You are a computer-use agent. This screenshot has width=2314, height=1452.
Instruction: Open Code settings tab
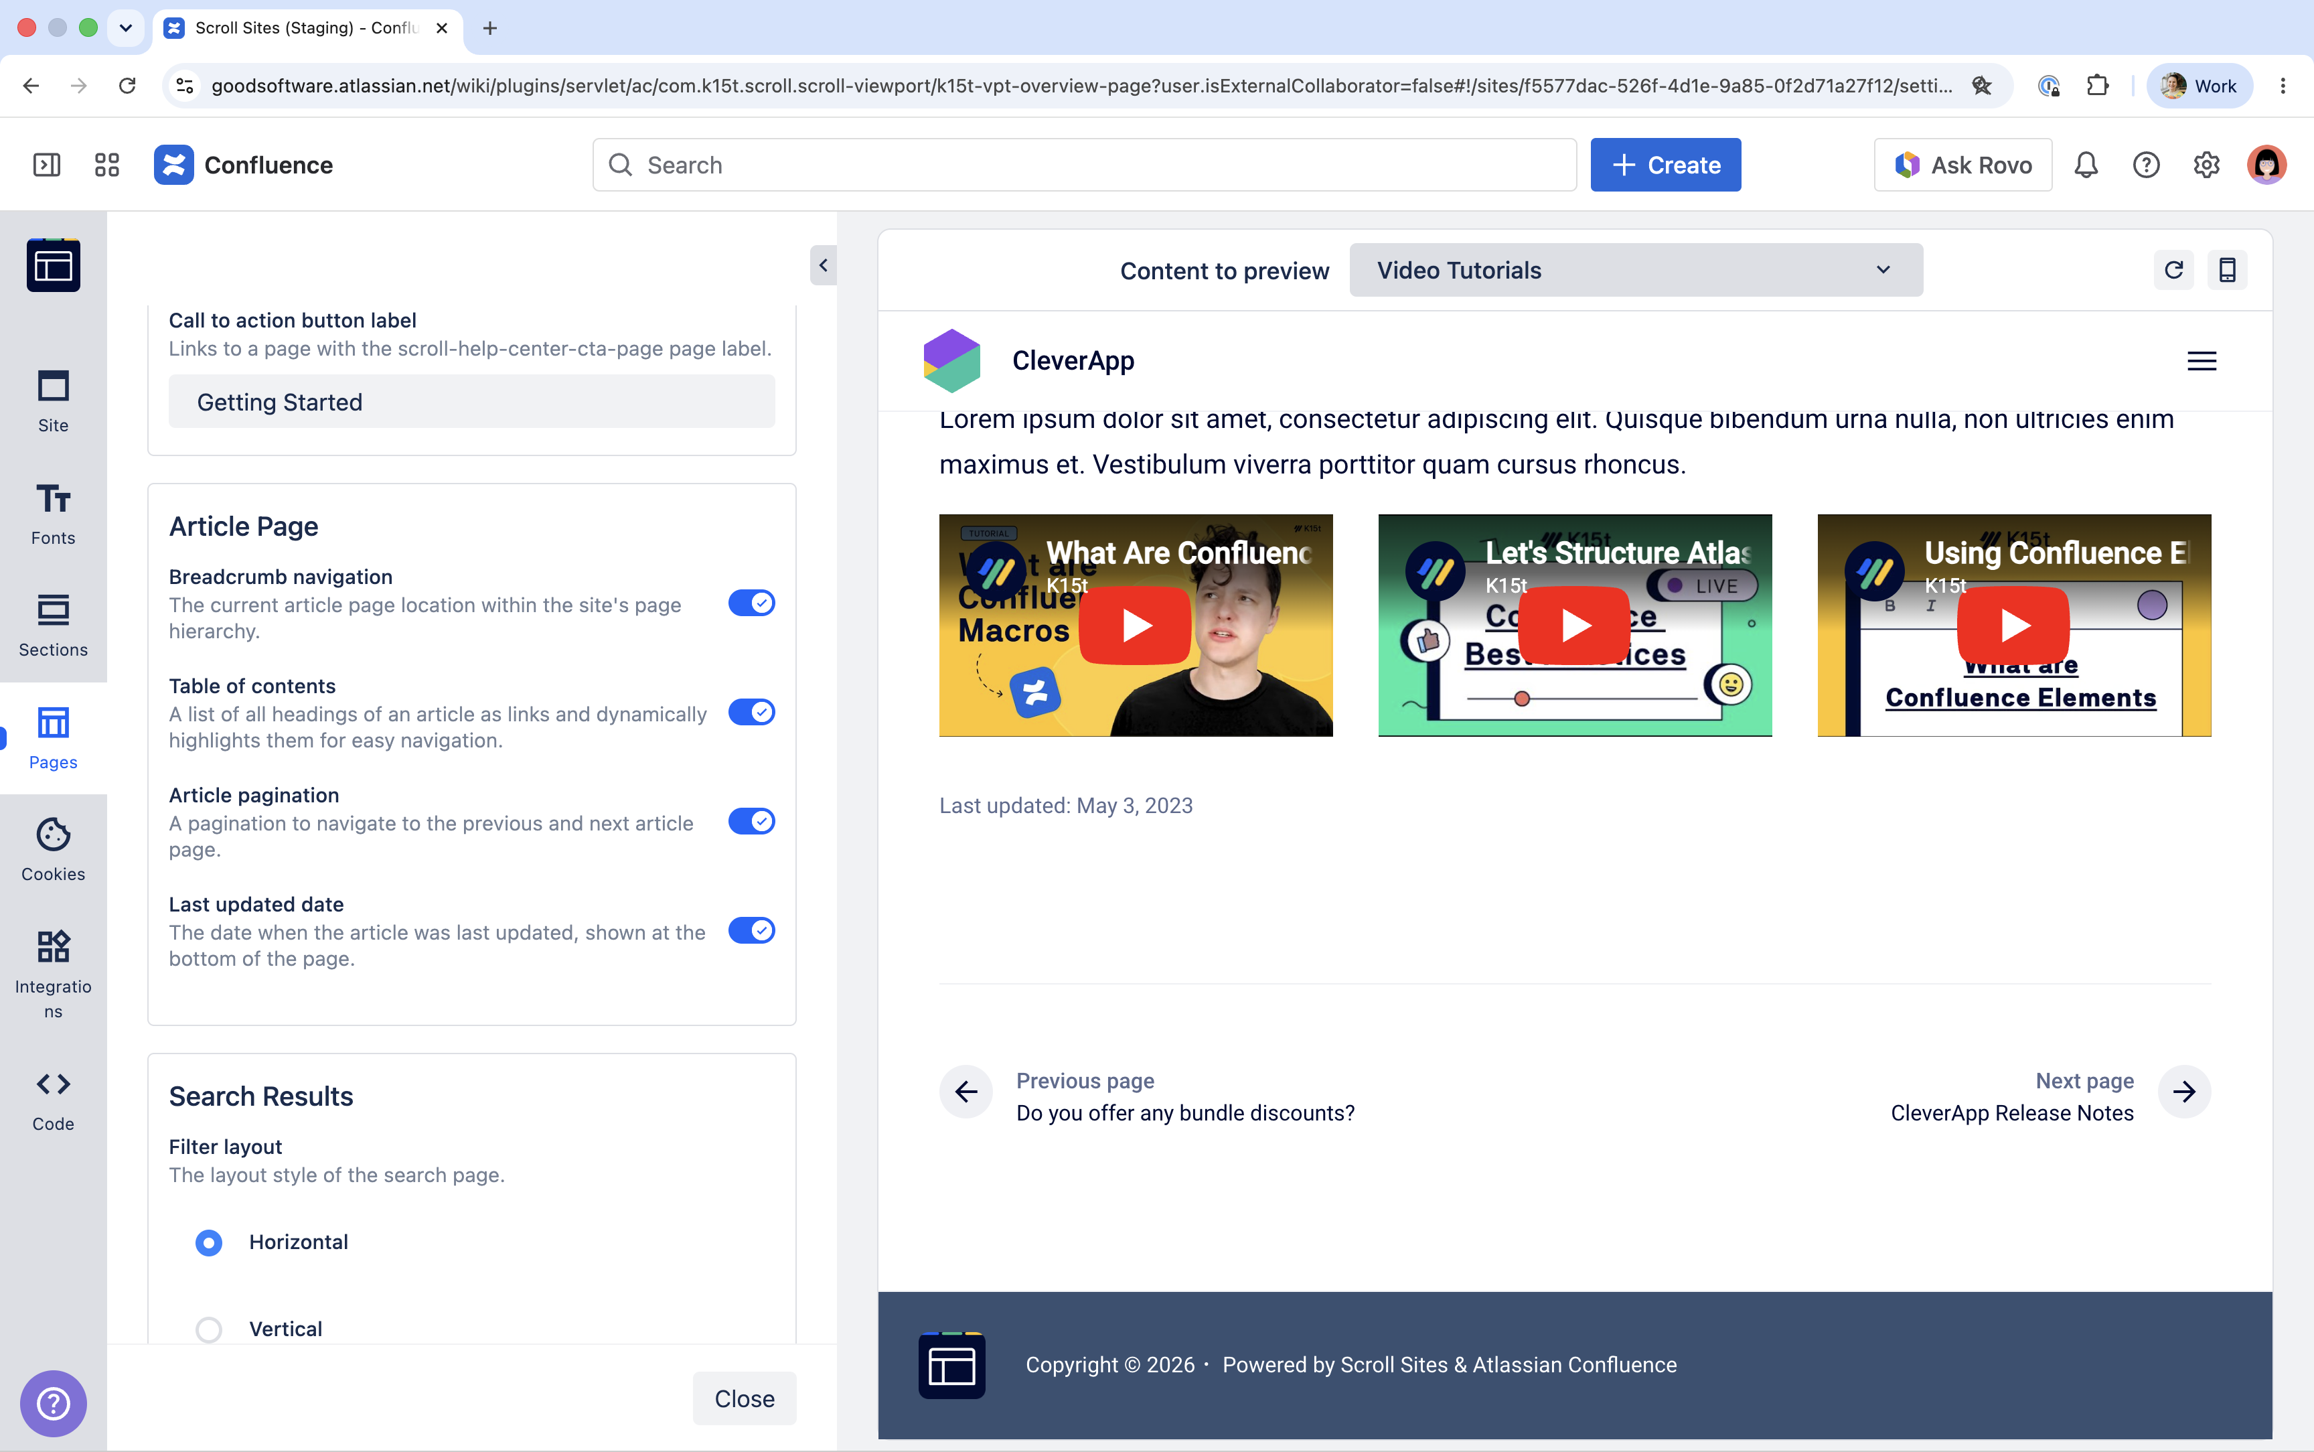coord(54,1102)
